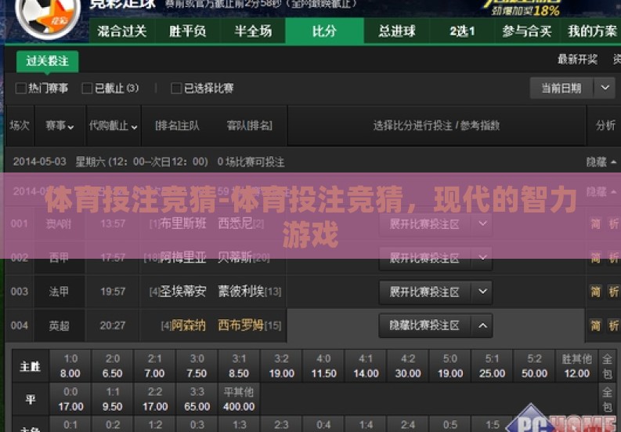Switch to 半全场 tab

[253, 31]
